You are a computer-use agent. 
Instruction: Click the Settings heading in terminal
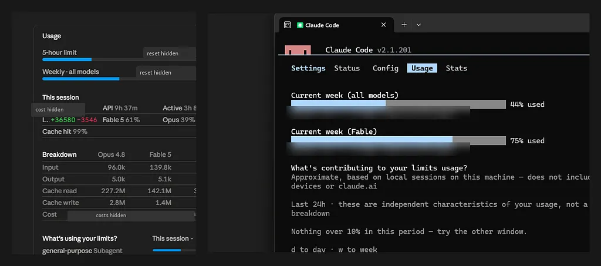tap(308, 68)
